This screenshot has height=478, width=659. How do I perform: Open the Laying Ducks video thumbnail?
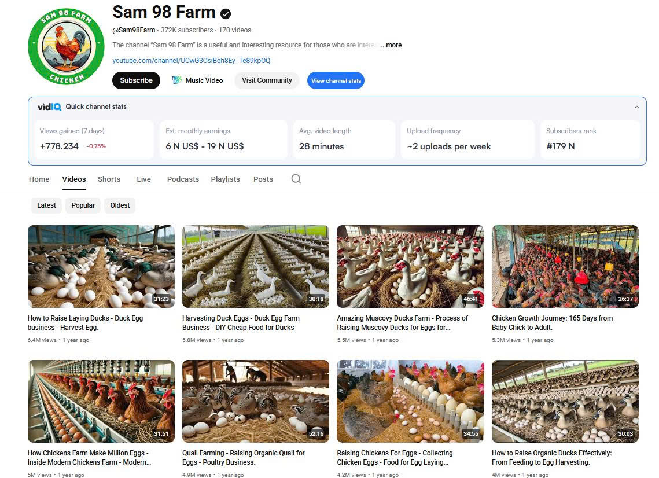101,266
